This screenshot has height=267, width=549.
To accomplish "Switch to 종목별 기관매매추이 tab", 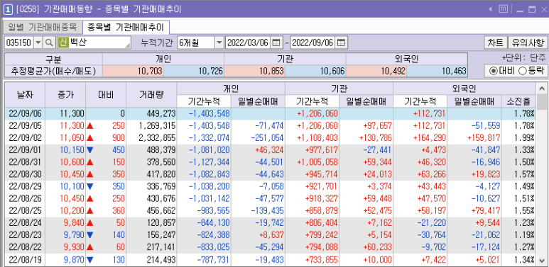I will 126,26.
